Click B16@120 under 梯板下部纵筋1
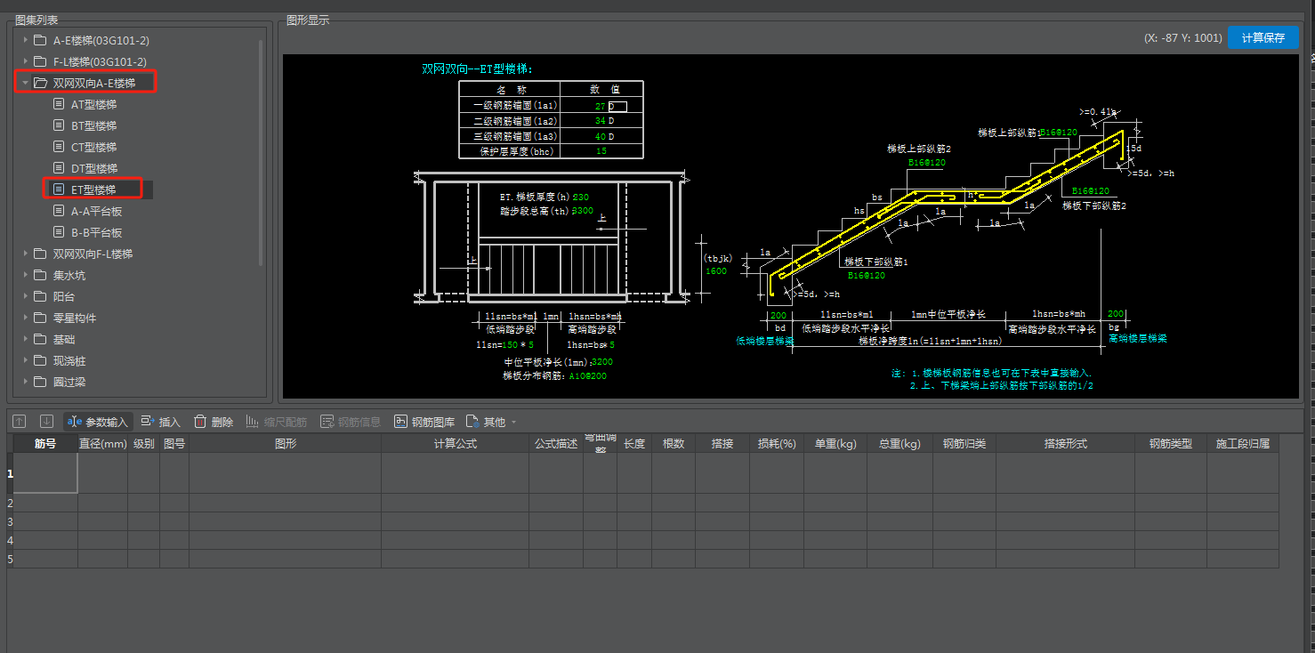The width and height of the screenshot is (1315, 653). click(x=866, y=276)
